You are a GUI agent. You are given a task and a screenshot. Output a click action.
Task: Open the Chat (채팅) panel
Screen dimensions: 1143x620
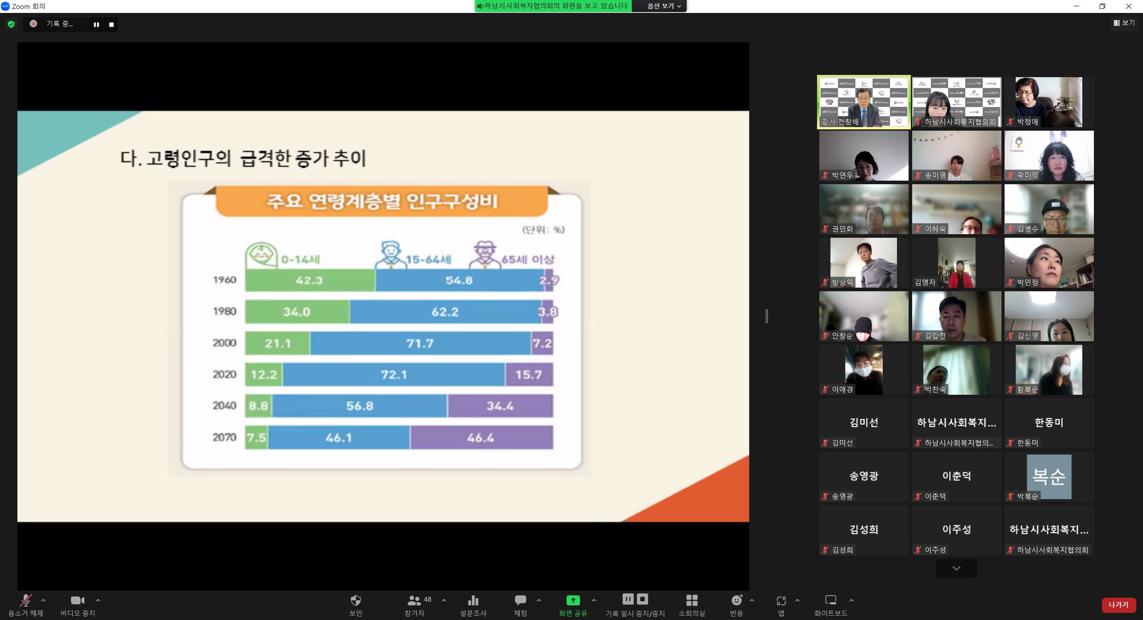[520, 600]
